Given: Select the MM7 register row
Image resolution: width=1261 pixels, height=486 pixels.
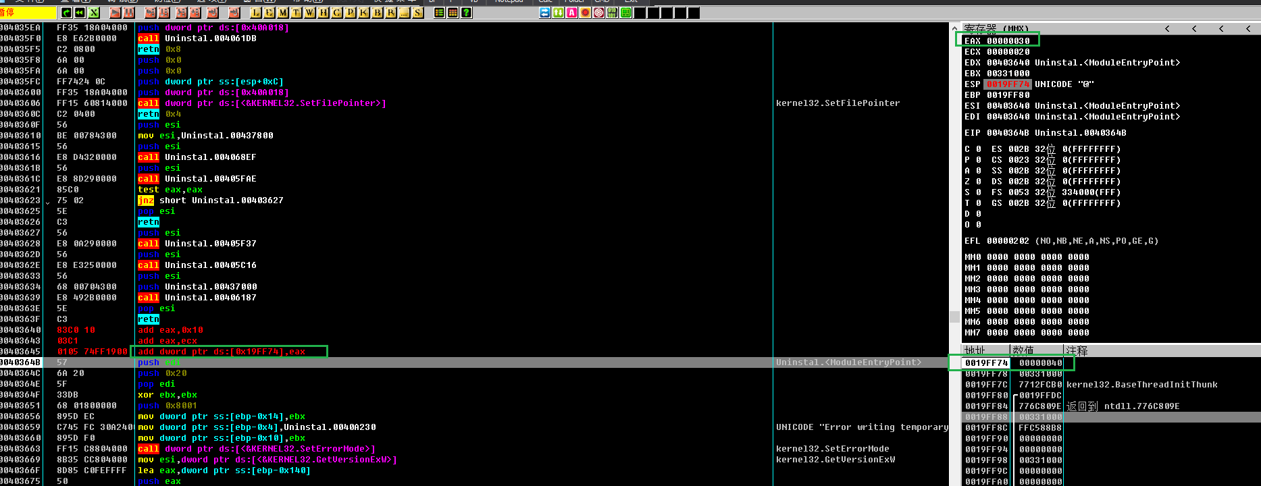Looking at the screenshot, I should [x=1027, y=333].
